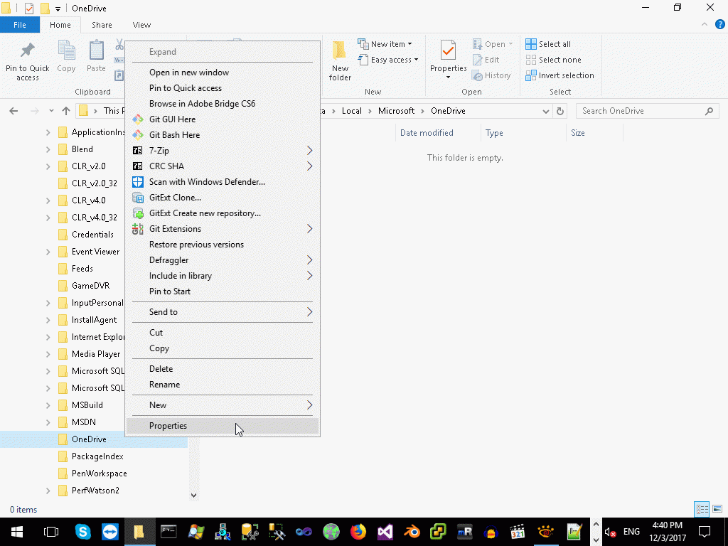
Task: Sort by Date modified column header
Action: [427, 133]
